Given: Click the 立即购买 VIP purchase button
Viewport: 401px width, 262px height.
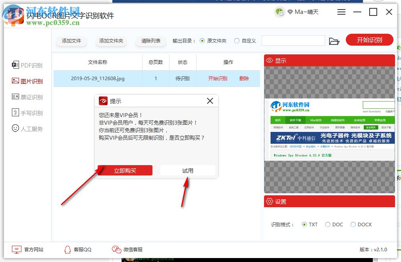Looking at the screenshot, I should pyautogui.click(x=125, y=170).
